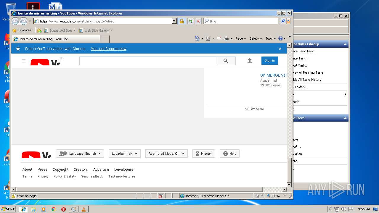The image size is (379, 213).
Task: Click the 'Error on page' warning icon
Action: 13,196
